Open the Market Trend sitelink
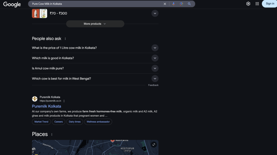 (41, 122)
